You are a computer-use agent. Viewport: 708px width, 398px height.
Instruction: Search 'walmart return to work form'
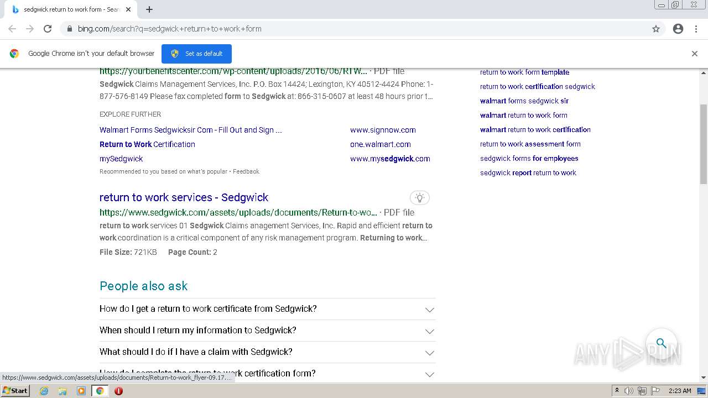click(x=524, y=115)
